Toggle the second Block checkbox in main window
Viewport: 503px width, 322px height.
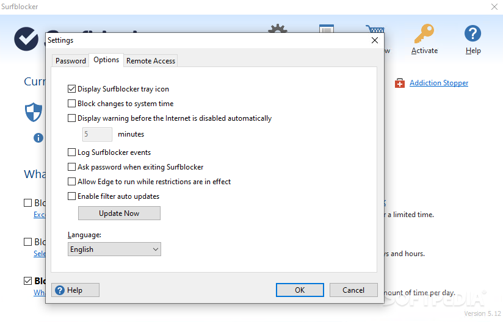point(28,242)
